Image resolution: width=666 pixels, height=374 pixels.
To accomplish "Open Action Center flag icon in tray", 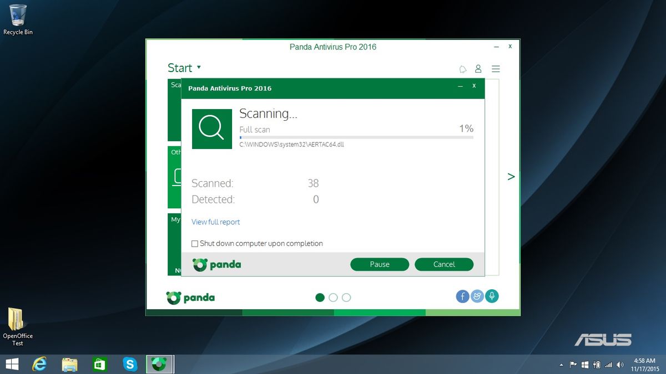I will click(x=573, y=365).
